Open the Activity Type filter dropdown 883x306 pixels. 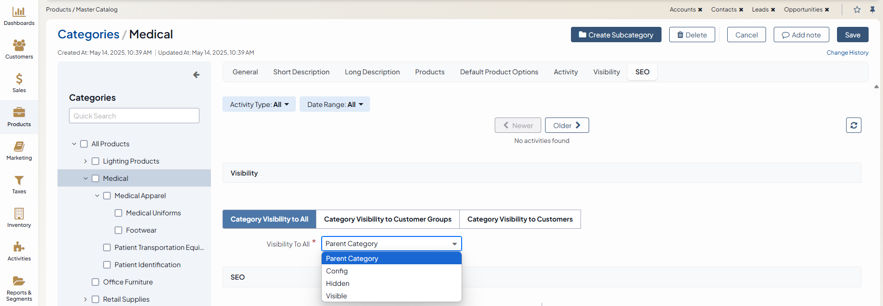259,105
